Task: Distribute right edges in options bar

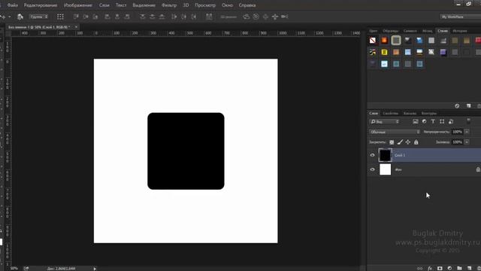Action: click(x=194, y=17)
